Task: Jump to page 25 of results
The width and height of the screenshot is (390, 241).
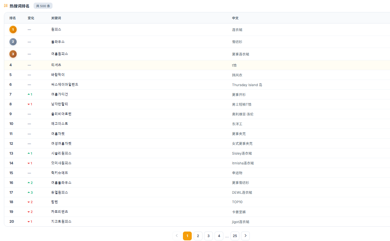Action: 235,236
